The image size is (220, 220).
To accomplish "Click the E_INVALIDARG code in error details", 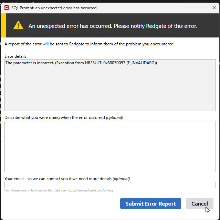I will (142, 63).
